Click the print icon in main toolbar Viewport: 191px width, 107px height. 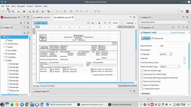click(18, 11)
